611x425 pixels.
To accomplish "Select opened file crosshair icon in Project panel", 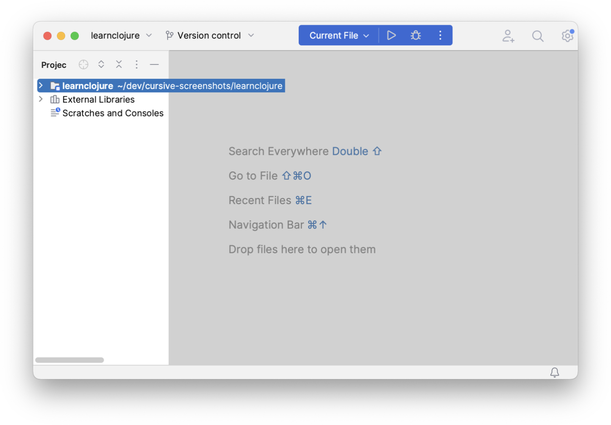I will pyautogui.click(x=84, y=64).
